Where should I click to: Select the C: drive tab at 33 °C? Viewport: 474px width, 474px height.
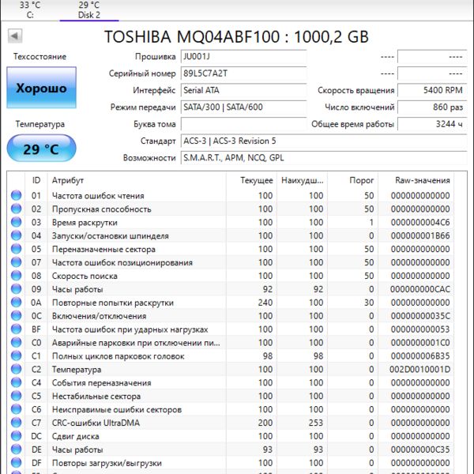point(30,10)
